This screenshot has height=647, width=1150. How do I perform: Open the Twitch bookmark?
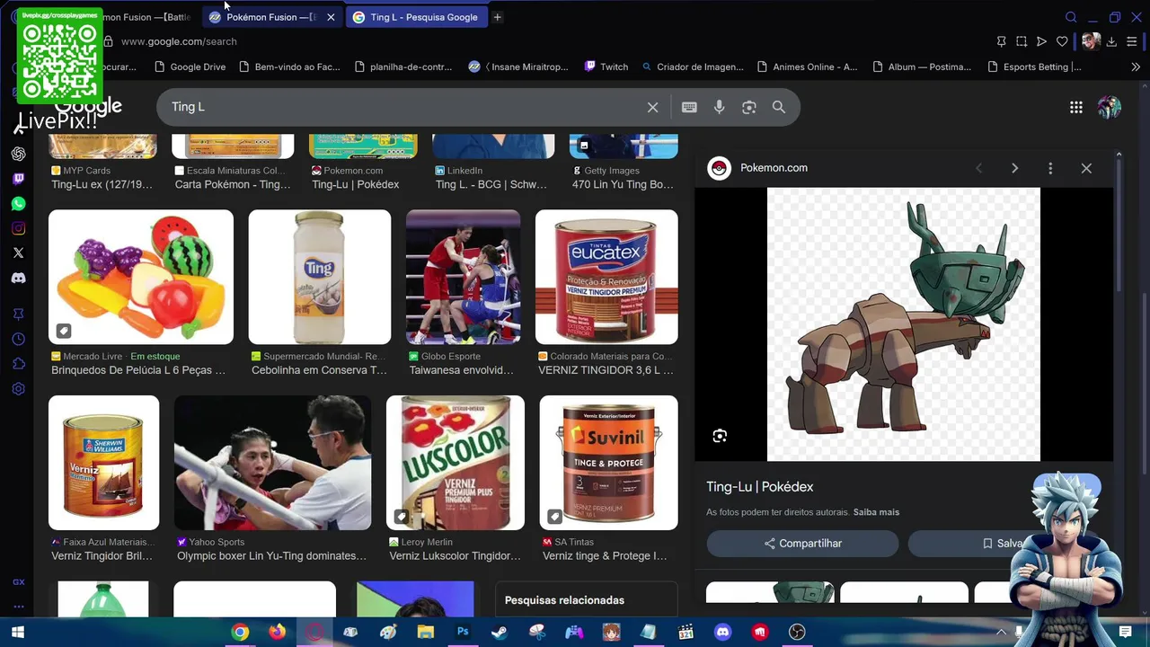click(x=606, y=66)
